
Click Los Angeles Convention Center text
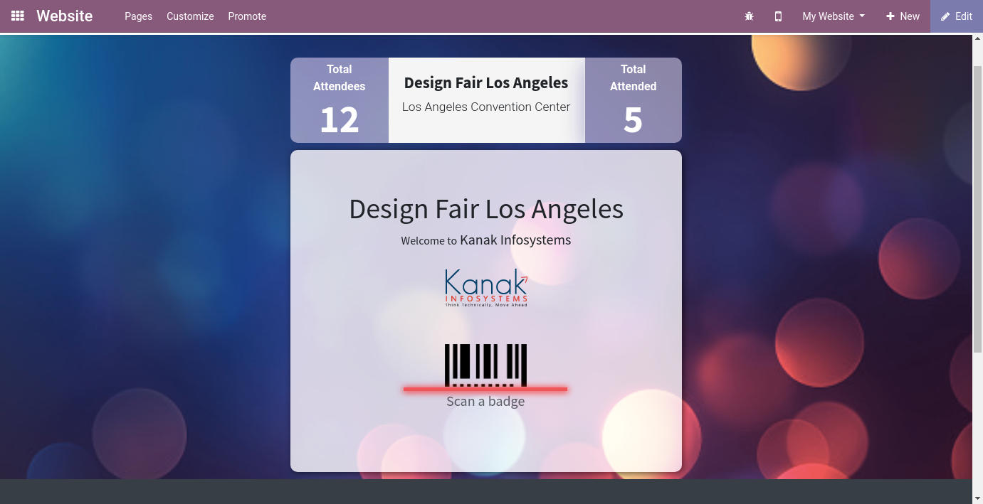pyautogui.click(x=486, y=107)
